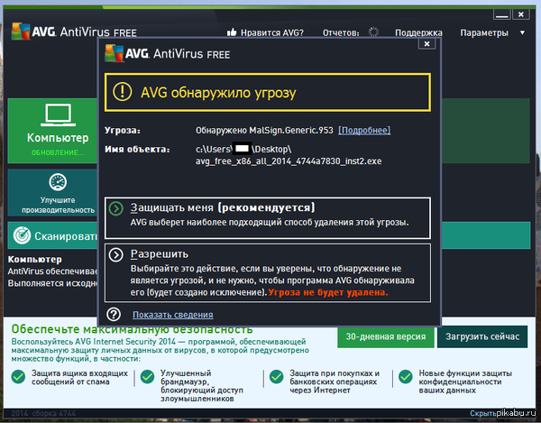The width and height of the screenshot is (541, 423).
Task: Click the thumbs-up icon beside Нравится AVG?
Action: pyautogui.click(x=232, y=32)
